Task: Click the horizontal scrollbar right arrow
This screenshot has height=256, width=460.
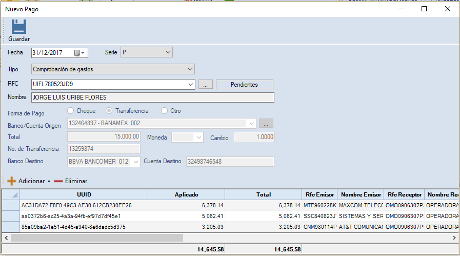Action: (x=454, y=238)
